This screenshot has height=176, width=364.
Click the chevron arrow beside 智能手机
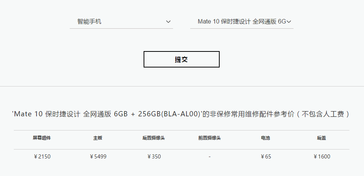pyautogui.click(x=168, y=22)
